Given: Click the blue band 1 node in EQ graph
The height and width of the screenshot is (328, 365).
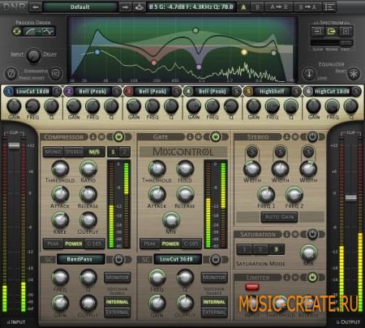Looking at the screenshot, I should pos(97,52).
